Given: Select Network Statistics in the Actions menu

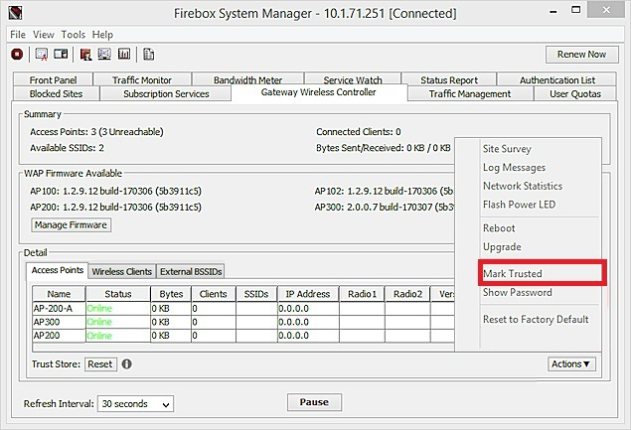Looking at the screenshot, I should tap(523, 186).
